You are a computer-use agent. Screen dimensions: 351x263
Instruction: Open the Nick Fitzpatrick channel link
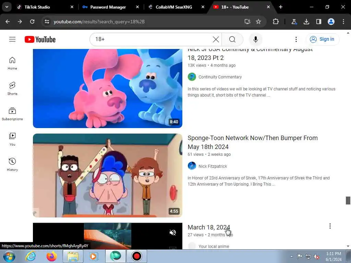[213, 166]
